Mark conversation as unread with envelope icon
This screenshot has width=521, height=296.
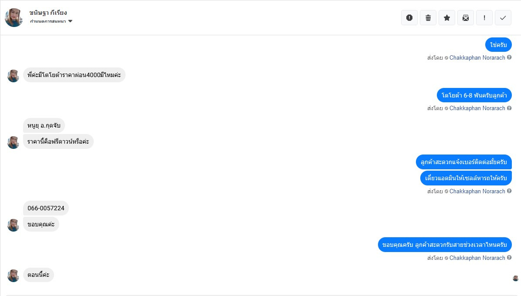tap(465, 18)
